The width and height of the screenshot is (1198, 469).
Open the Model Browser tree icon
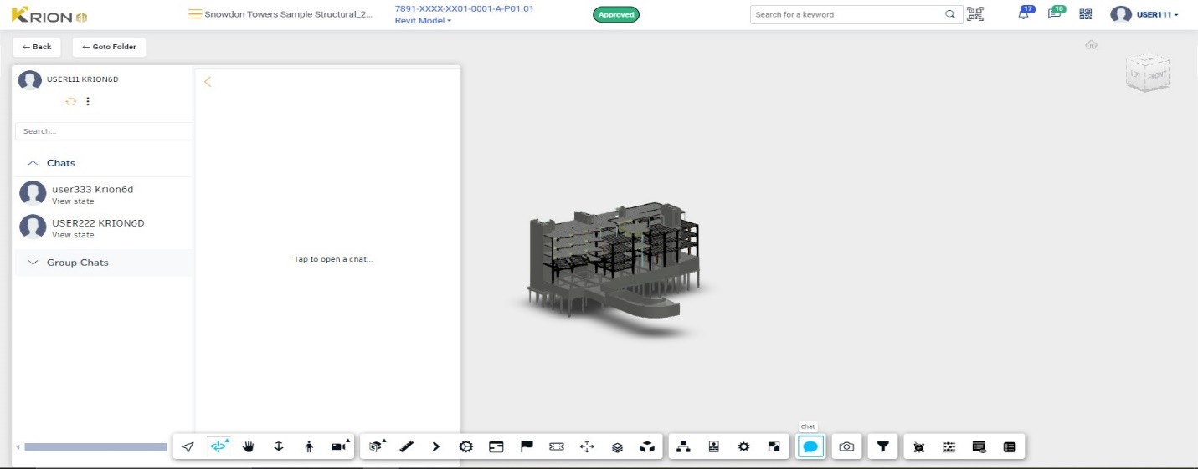[x=683, y=447]
